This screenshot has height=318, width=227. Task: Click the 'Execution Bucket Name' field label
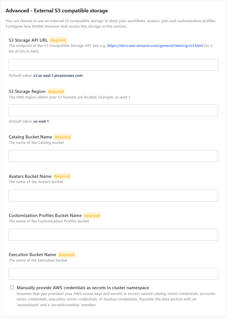pyautogui.click(x=33, y=255)
